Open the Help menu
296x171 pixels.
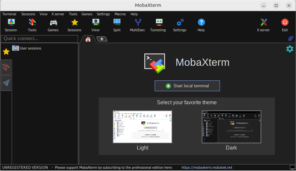(x=134, y=14)
